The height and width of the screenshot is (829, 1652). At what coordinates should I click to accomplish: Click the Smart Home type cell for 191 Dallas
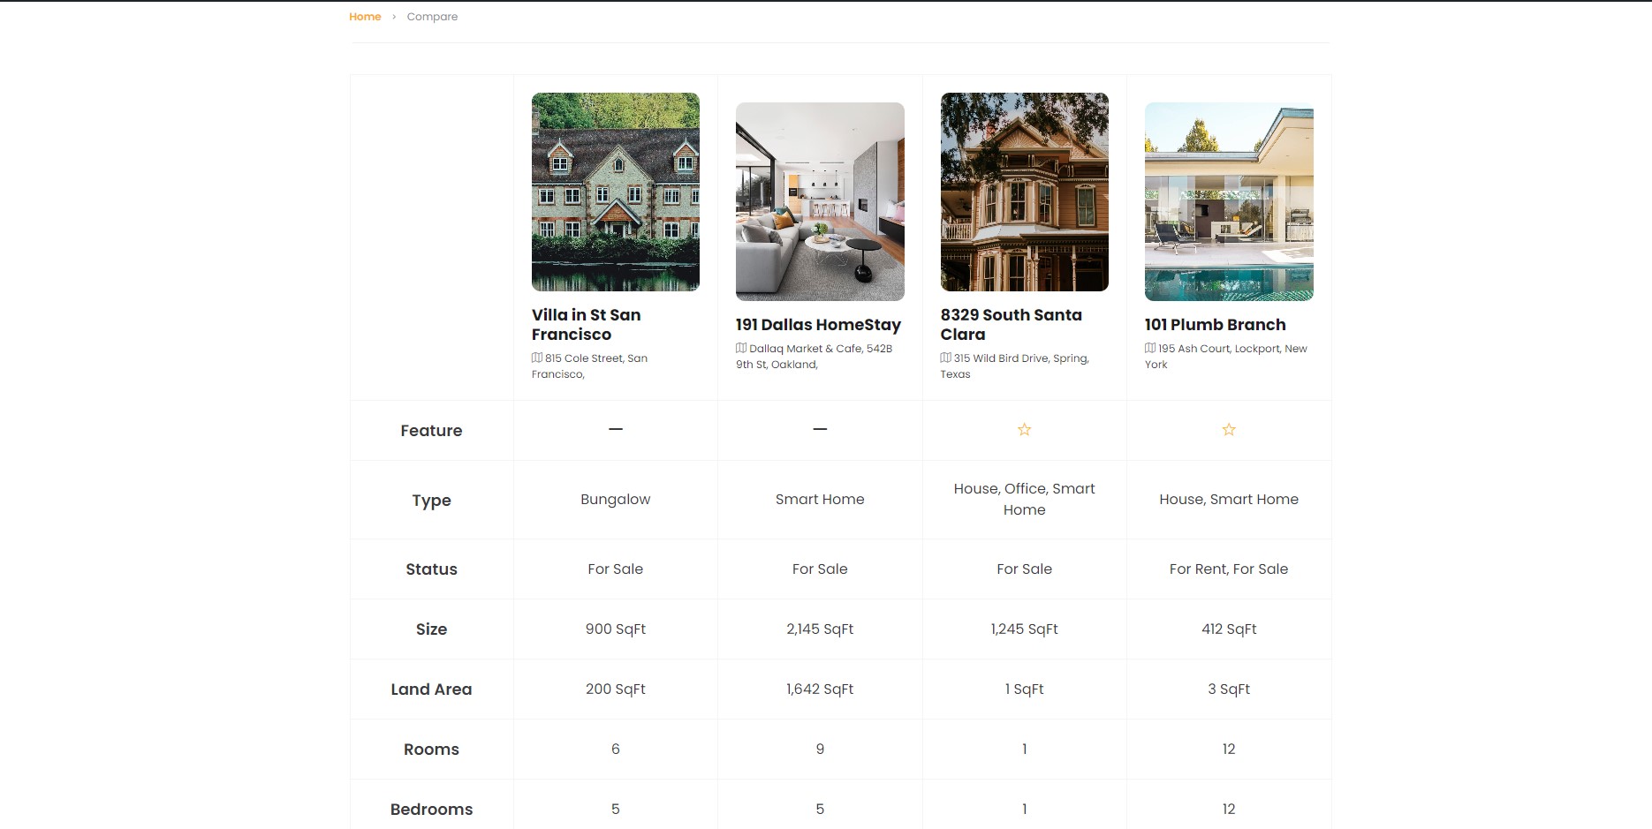pos(820,500)
